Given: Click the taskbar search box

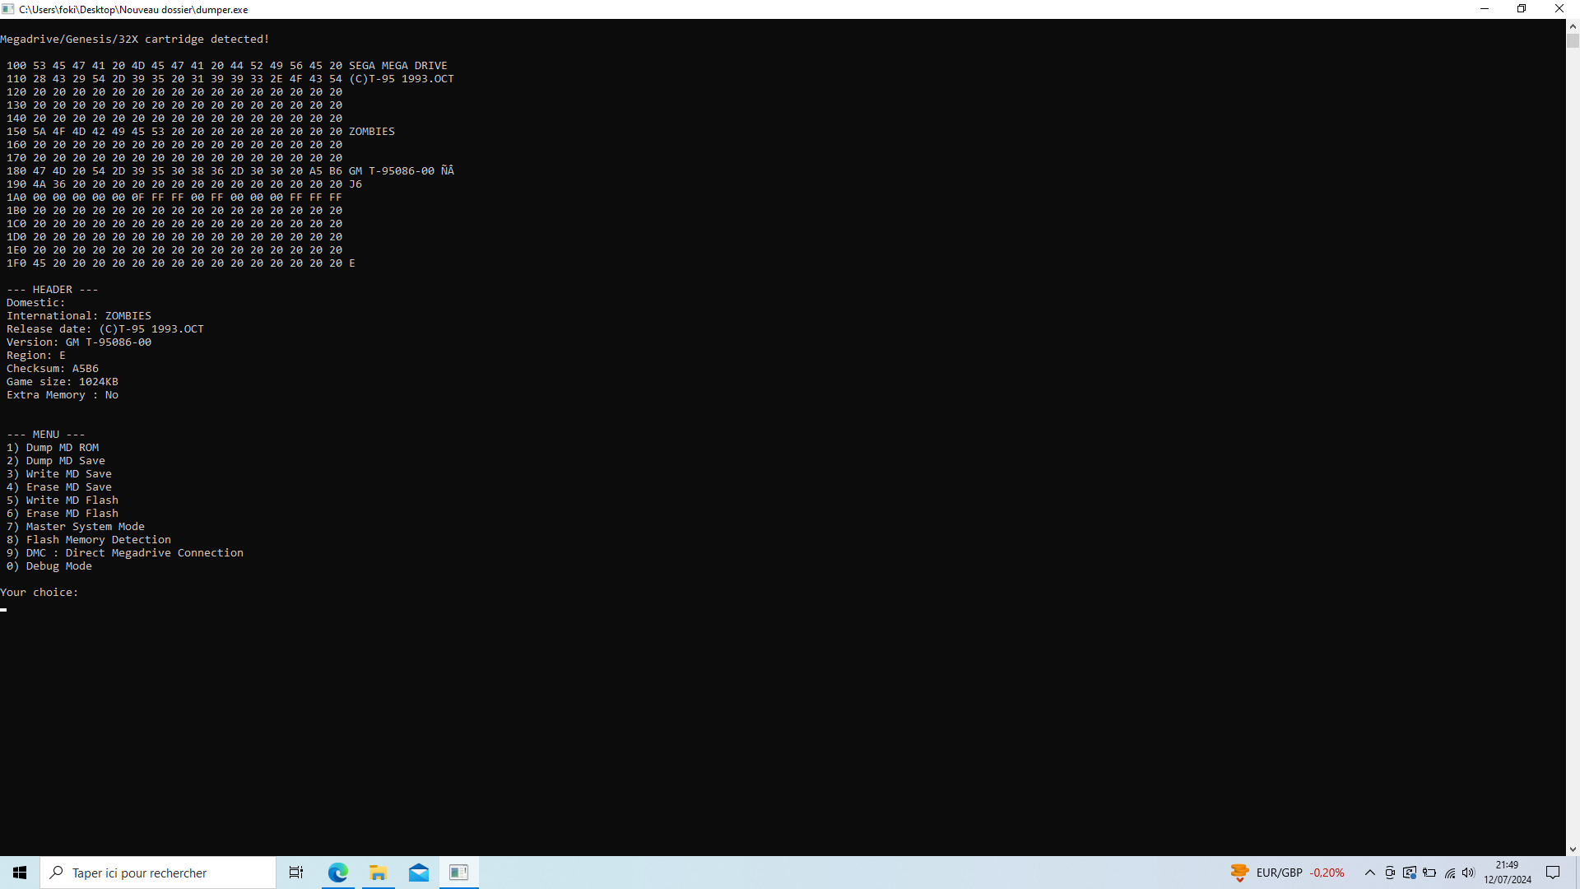Looking at the screenshot, I should click(x=158, y=873).
